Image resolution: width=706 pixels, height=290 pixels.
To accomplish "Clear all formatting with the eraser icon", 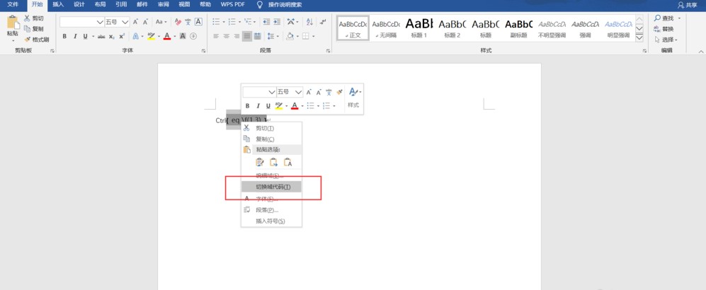I will (x=178, y=22).
